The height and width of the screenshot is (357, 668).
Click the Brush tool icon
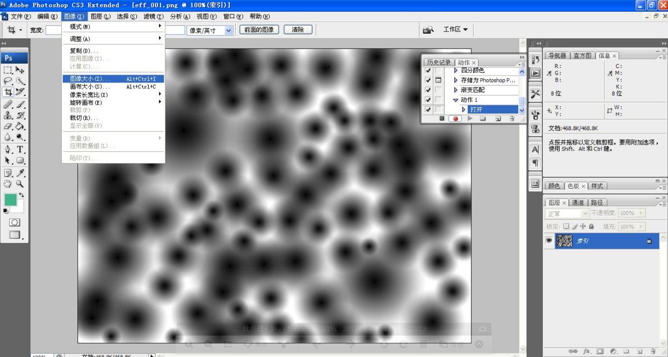(20, 105)
